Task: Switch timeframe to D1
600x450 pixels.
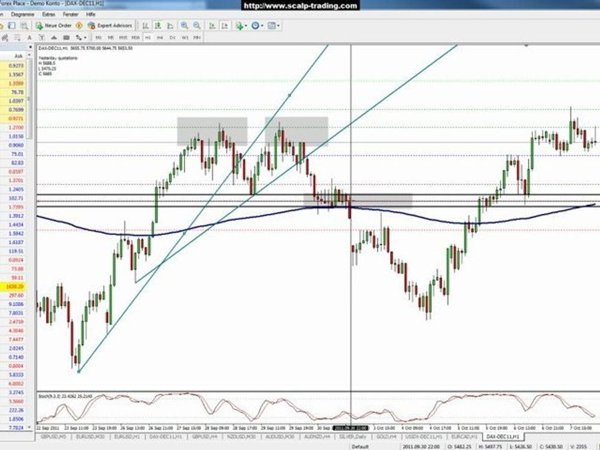Action: [x=172, y=37]
